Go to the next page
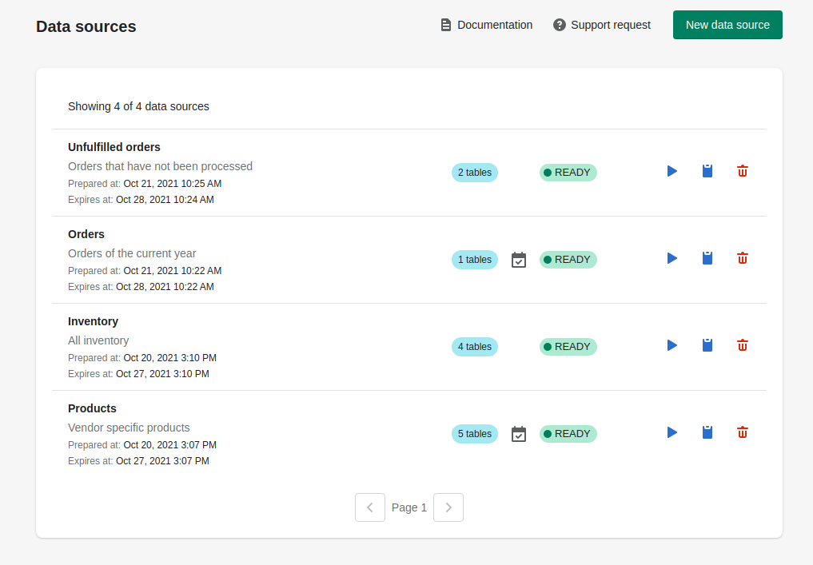This screenshot has height=565, width=813. coord(448,507)
